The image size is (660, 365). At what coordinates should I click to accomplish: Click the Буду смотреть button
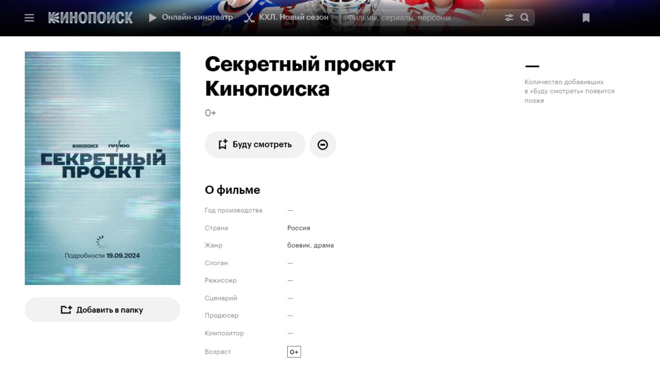tap(255, 144)
